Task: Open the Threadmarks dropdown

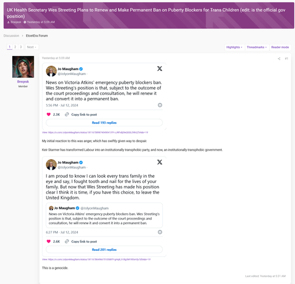Action: pos(257,47)
